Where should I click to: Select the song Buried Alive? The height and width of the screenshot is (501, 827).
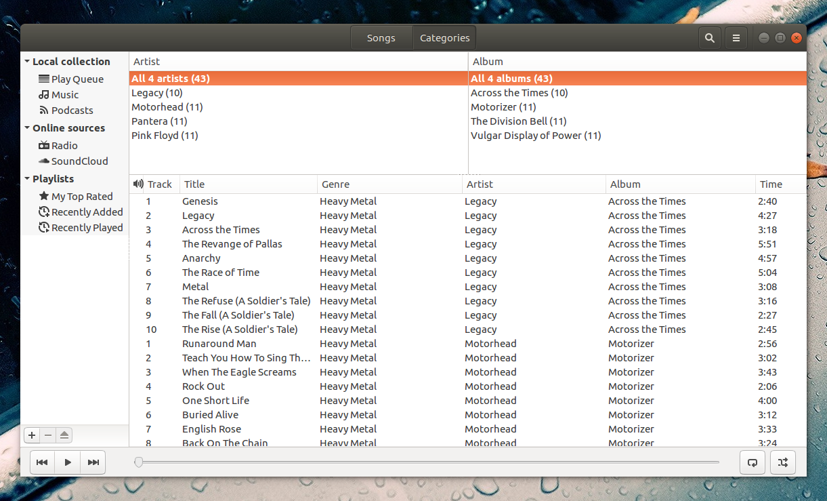(468, 415)
